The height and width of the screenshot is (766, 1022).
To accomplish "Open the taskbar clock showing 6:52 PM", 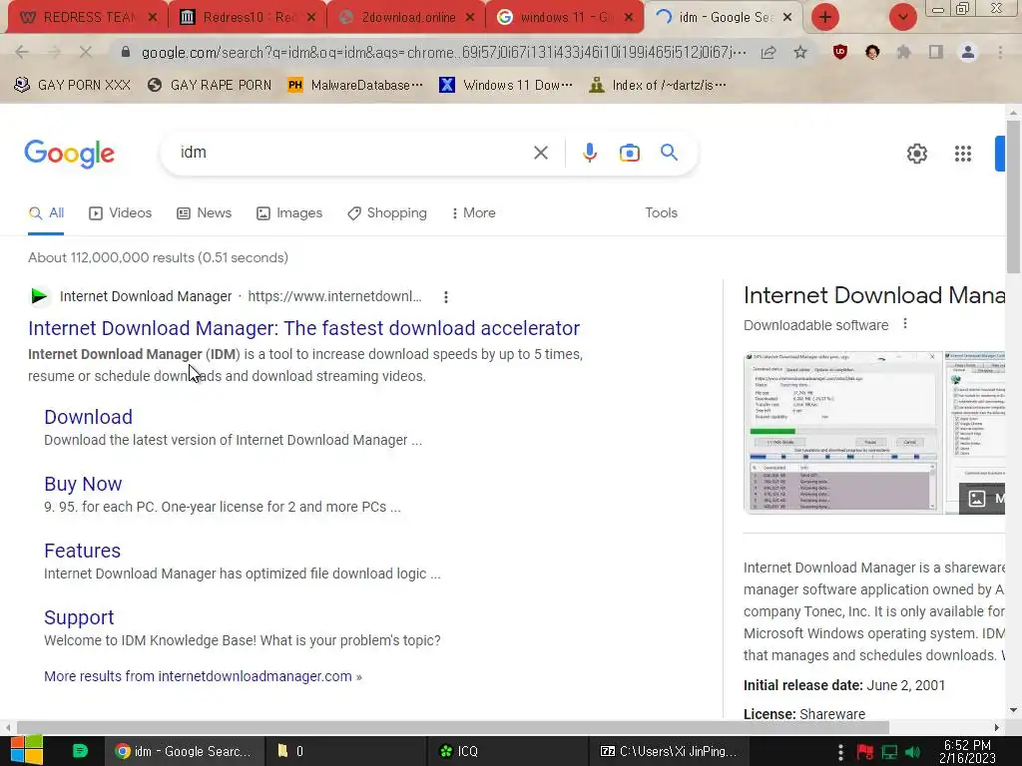I will coord(967,752).
